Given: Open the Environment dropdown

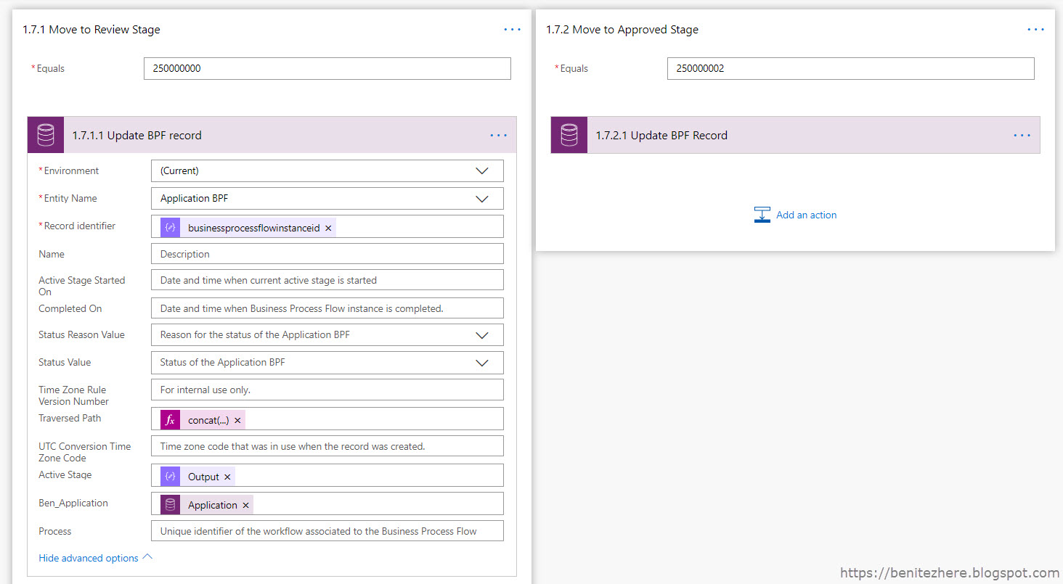Looking at the screenshot, I should [481, 170].
